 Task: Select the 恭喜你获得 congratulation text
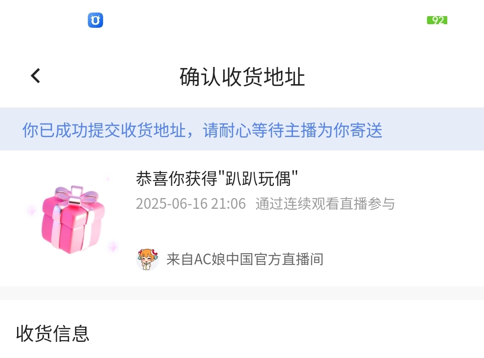click(177, 178)
